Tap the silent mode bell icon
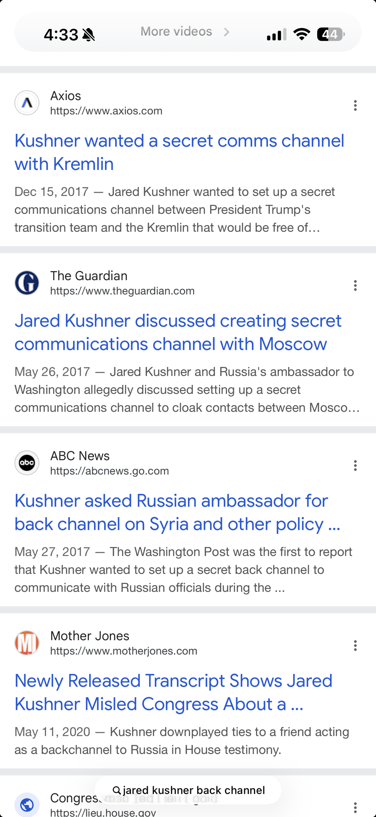Image resolution: width=376 pixels, height=817 pixels. click(89, 35)
